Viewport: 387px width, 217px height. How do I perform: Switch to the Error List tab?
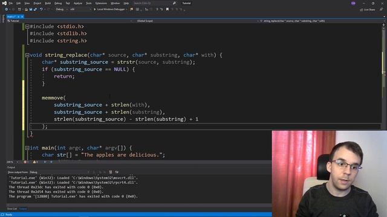(12, 209)
